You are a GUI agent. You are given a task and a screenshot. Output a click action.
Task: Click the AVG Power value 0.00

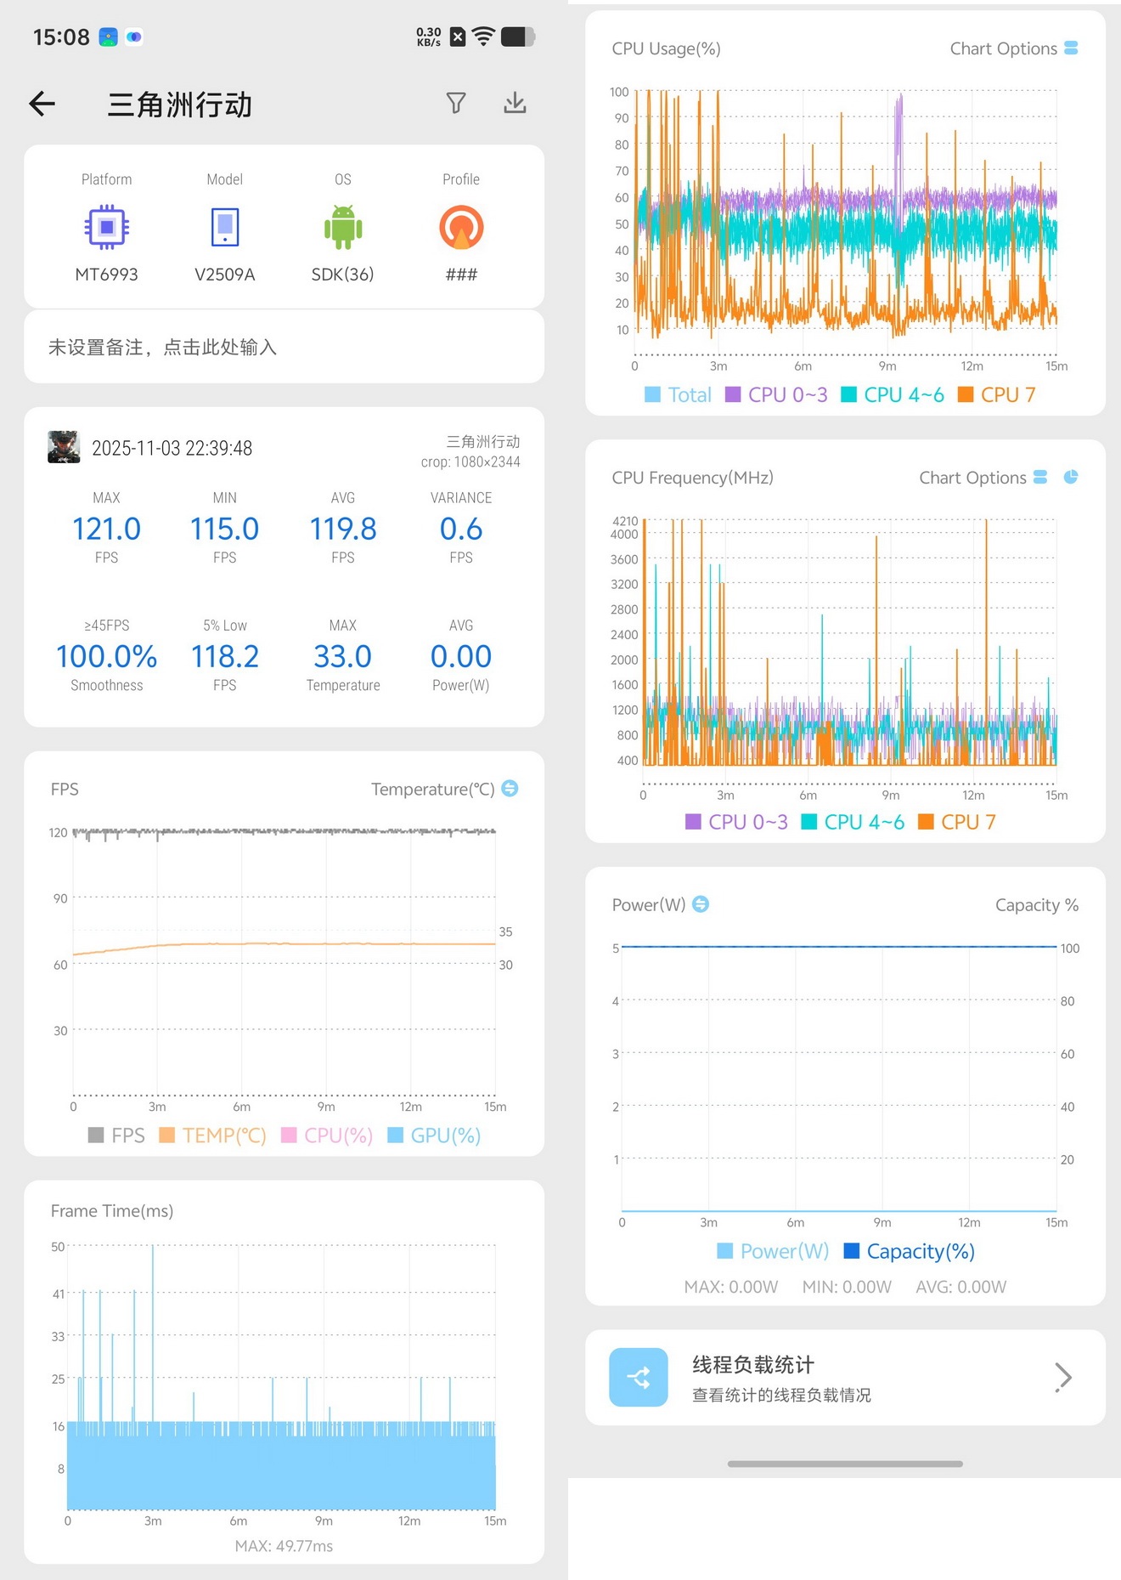461,656
